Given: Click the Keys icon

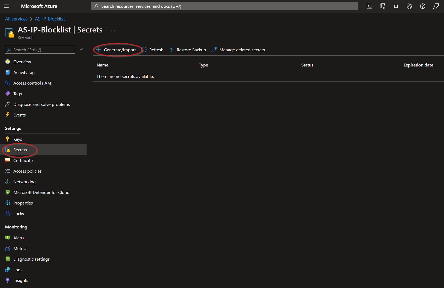Looking at the screenshot, I should click(8, 139).
